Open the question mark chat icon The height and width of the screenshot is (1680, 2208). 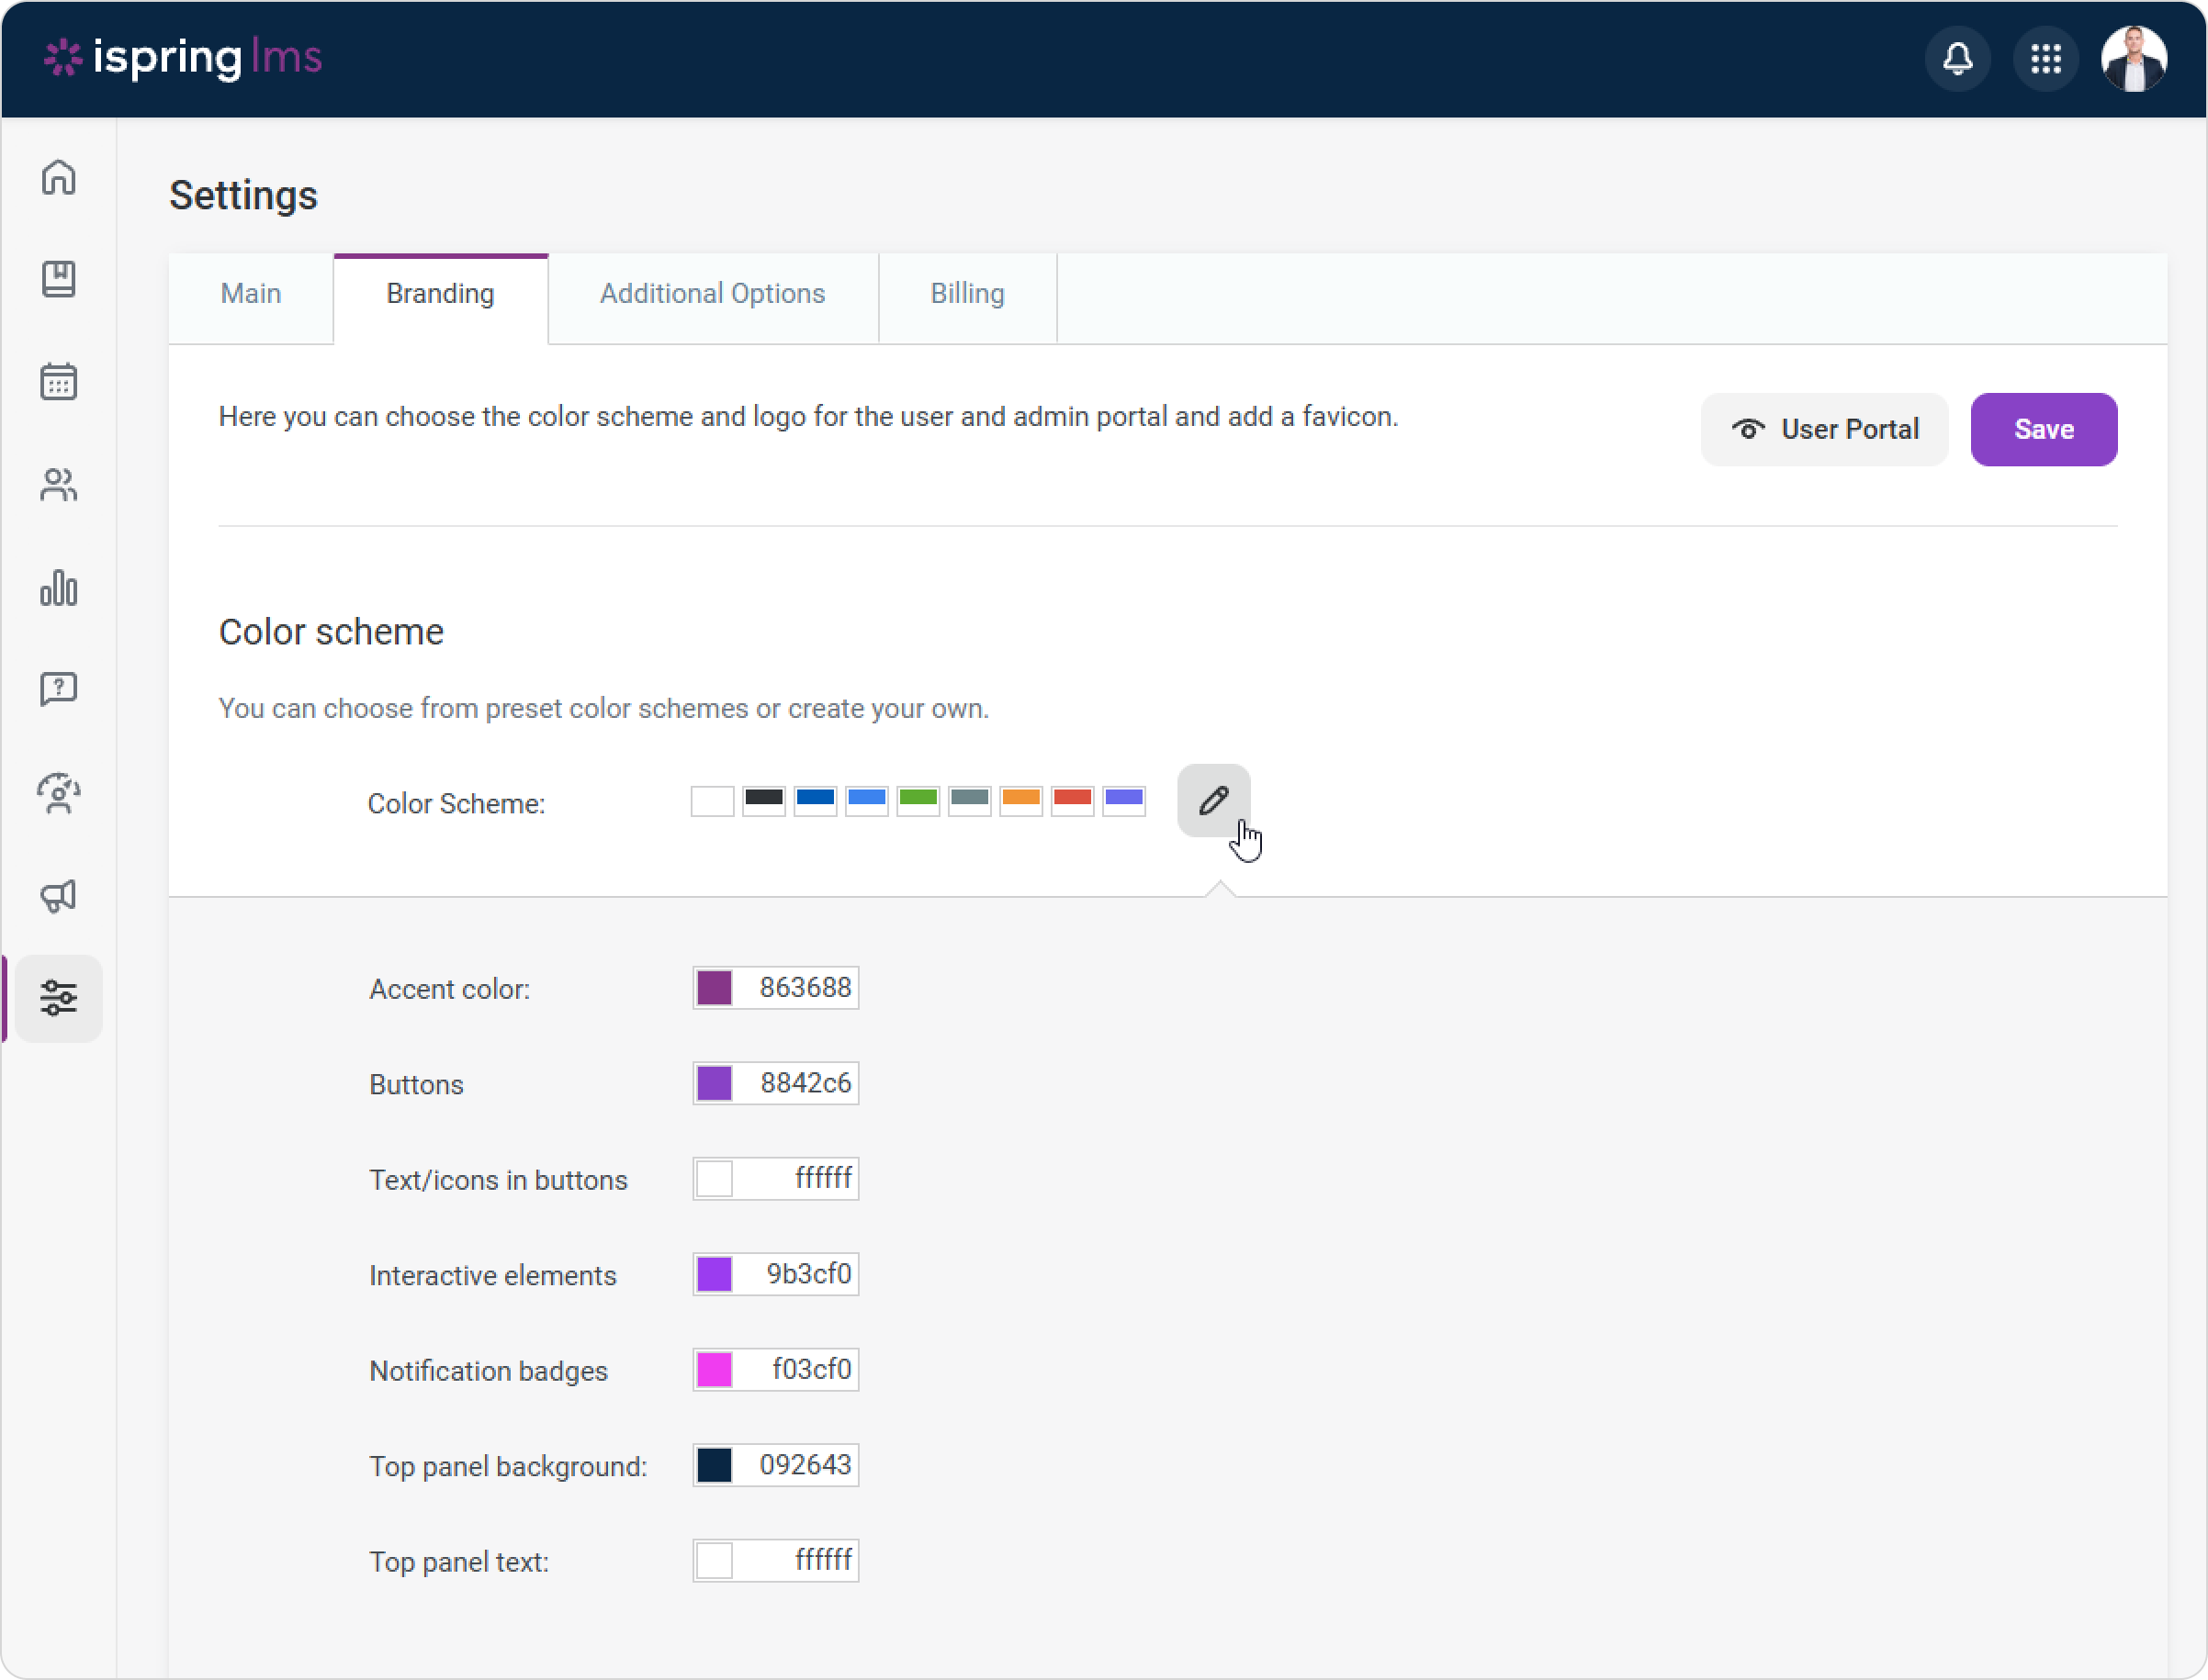(x=59, y=689)
